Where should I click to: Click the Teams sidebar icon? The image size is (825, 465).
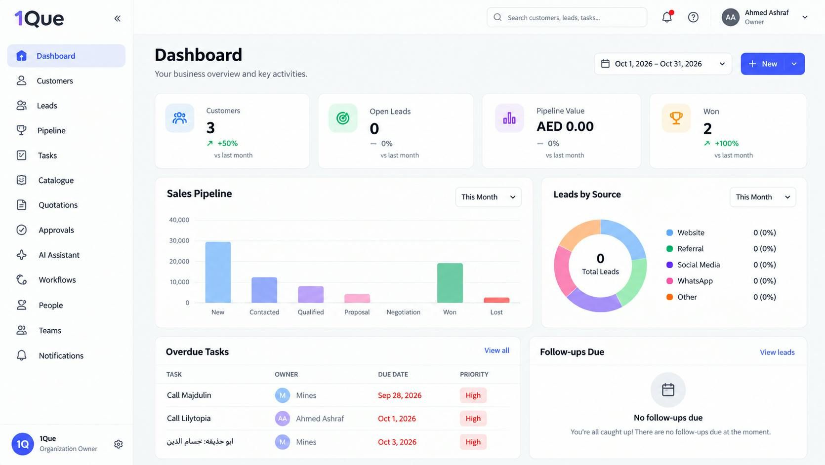pyautogui.click(x=21, y=330)
